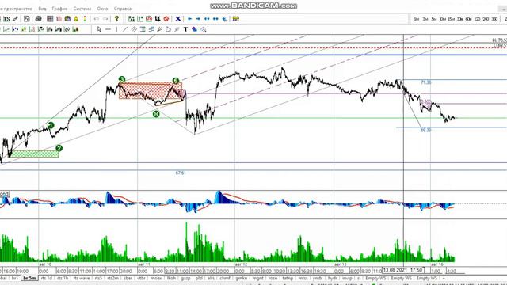507x285 pixels.
Task: Switch to the 5м timeframe
Action: click(x=434, y=19)
